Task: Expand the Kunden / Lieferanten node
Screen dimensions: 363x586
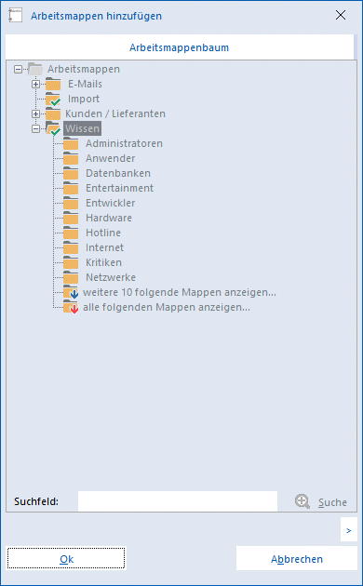Action: [35, 114]
